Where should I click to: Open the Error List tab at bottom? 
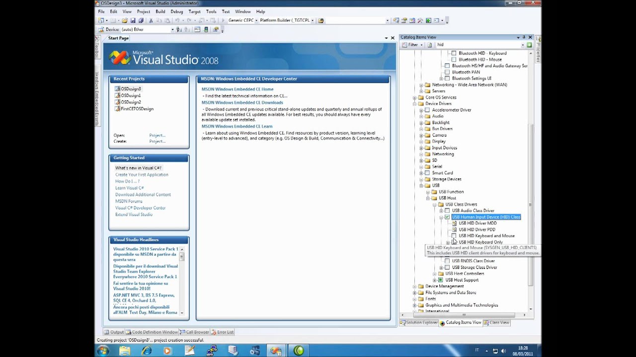pyautogui.click(x=222, y=332)
